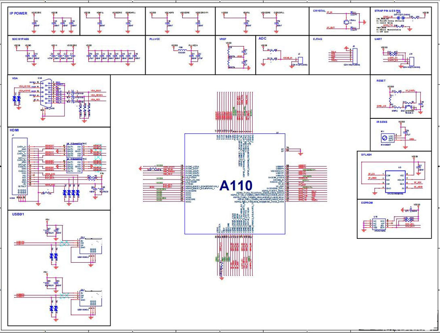Select the UART block title

pyautogui.click(x=378, y=39)
